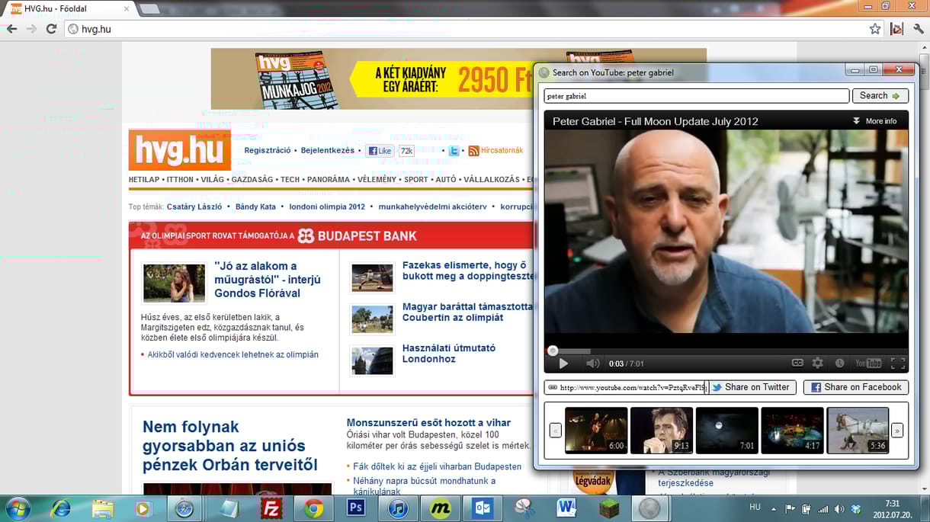This screenshot has height=522, width=930.
Task: Open the Használati útmutató Londonhoz article
Action: pos(449,354)
